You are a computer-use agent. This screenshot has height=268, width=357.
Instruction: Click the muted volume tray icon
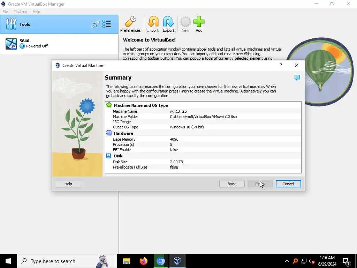click(312, 261)
